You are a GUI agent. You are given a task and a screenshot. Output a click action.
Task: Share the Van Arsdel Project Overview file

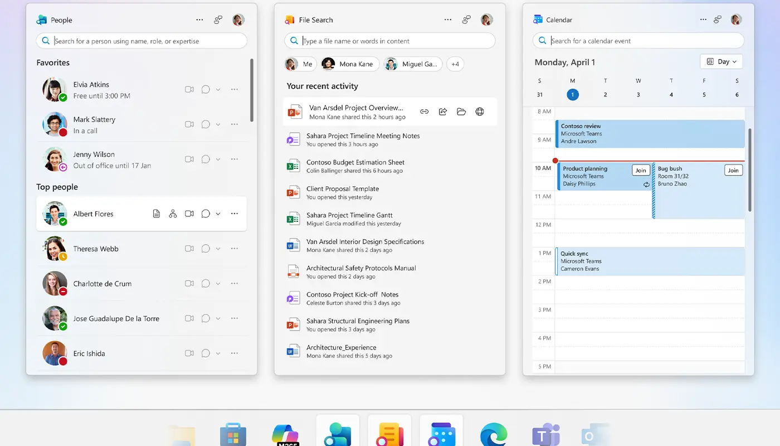click(x=442, y=111)
